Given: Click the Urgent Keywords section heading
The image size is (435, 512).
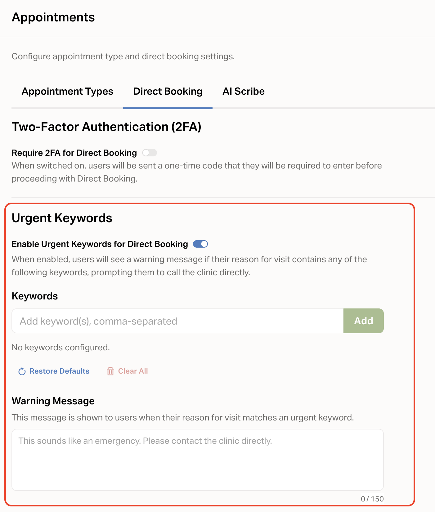Looking at the screenshot, I should [62, 218].
